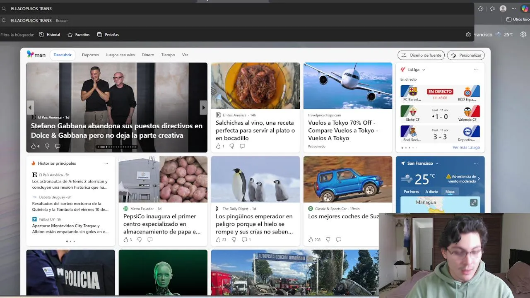Filter search by Historial
This screenshot has width=530, height=298.
pyautogui.click(x=50, y=35)
